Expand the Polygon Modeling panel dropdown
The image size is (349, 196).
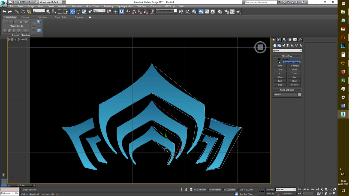pyautogui.click(x=22, y=35)
